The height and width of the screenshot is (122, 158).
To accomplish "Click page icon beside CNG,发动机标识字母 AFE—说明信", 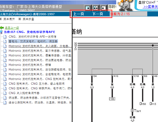I will pyautogui.click(x=5, y=37).
